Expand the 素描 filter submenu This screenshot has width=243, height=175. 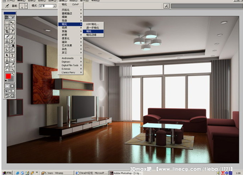70,31
